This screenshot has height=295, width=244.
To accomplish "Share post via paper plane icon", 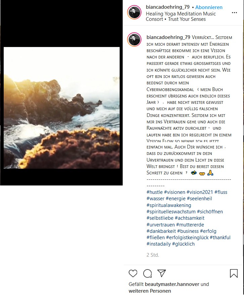I will (x=162, y=273).
